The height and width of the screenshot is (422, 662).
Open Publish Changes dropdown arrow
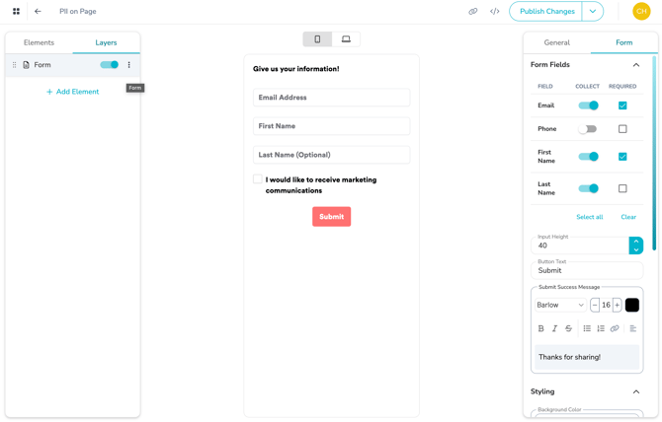point(593,12)
